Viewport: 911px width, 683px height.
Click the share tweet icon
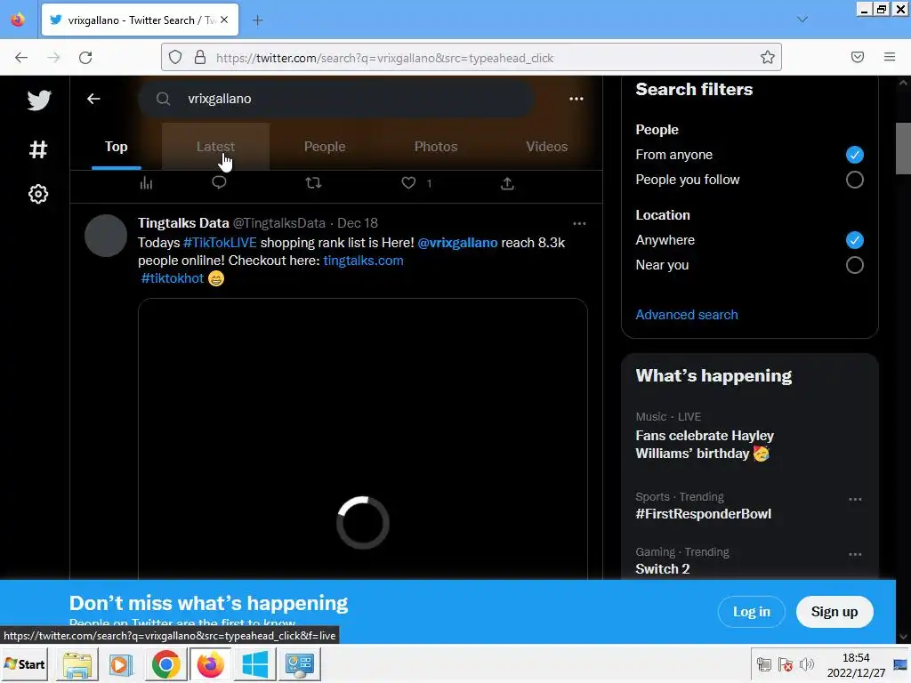(507, 183)
